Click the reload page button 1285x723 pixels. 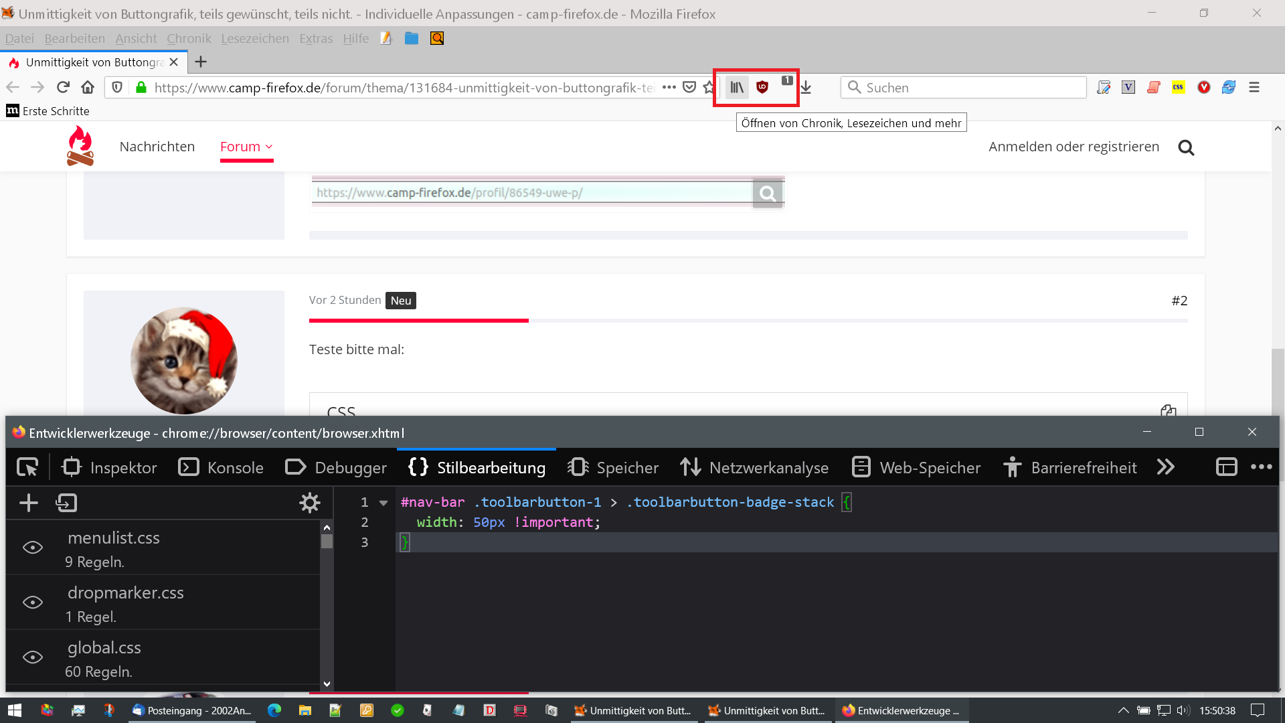[63, 87]
